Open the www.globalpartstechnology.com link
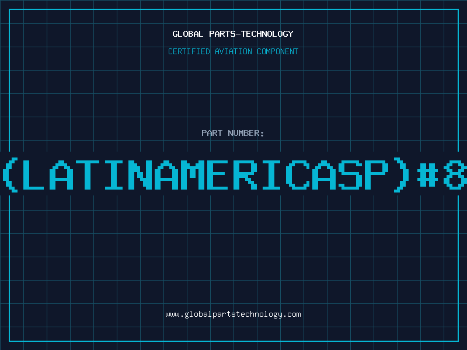467x350 pixels. click(x=233, y=314)
